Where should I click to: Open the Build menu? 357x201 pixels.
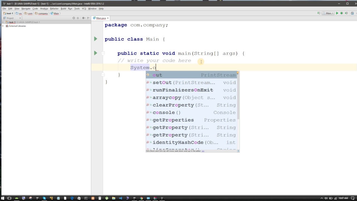tap(63, 9)
